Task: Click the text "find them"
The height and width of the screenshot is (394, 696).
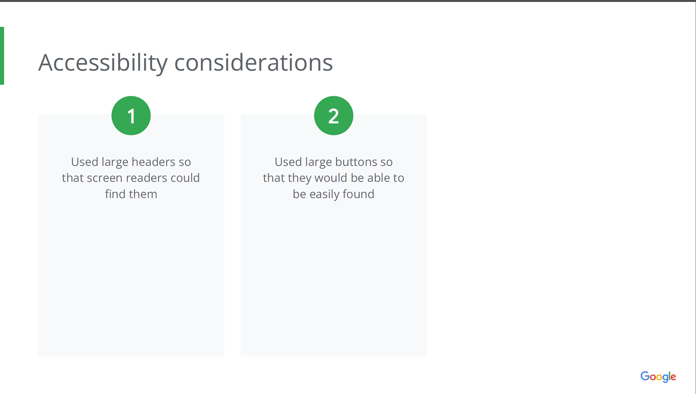Action: [131, 194]
